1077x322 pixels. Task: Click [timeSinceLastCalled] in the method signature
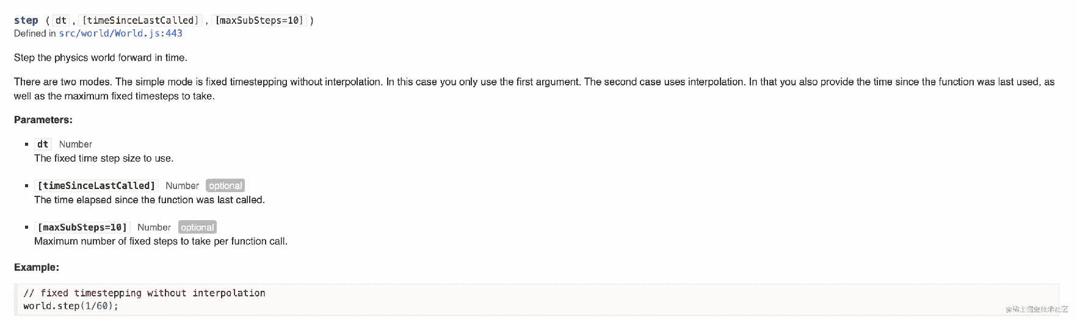tap(140, 20)
